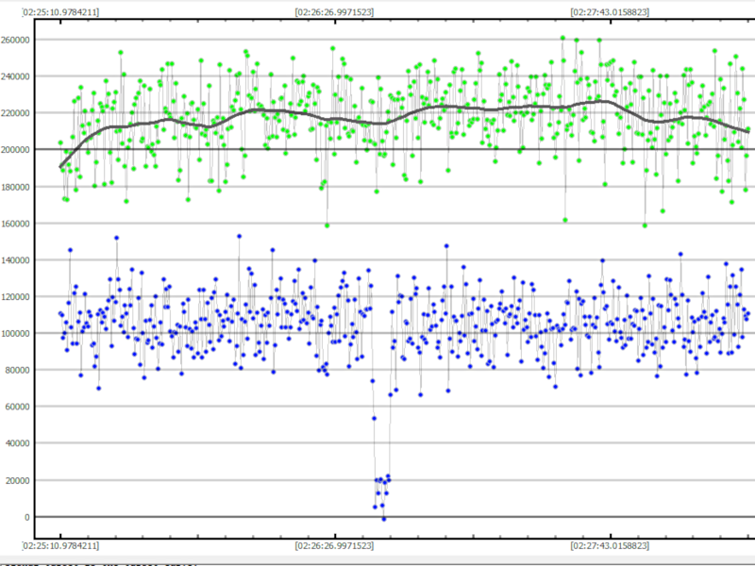The height and width of the screenshot is (566, 755).
Task: Click the 200000 y-axis label
Action: [16, 150]
